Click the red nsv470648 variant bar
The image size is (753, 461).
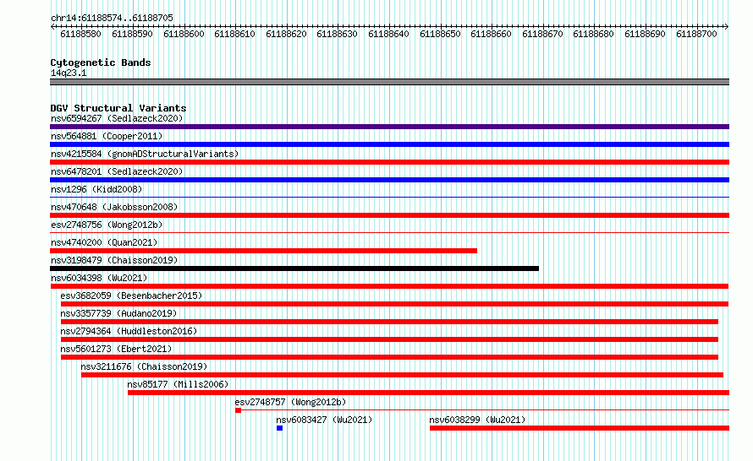pos(389,215)
